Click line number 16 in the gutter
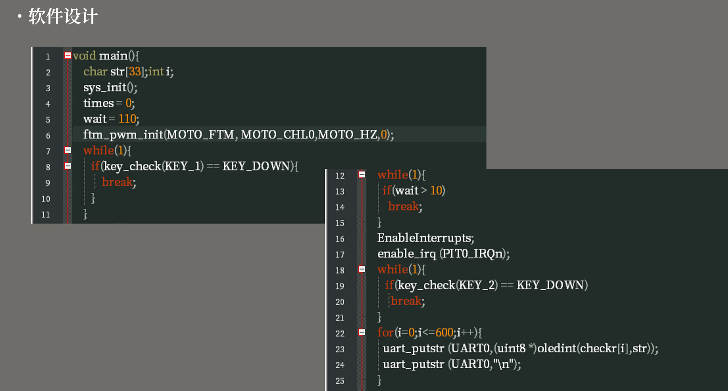Image resolution: width=728 pixels, height=391 pixels. (x=340, y=239)
